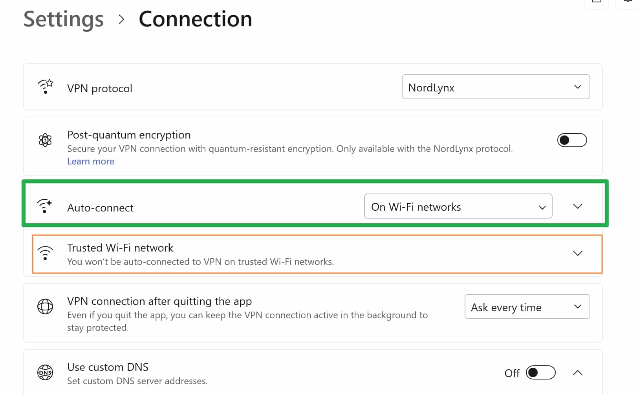Click the Connection breadcrumb title
This screenshot has width=639, height=394.
click(195, 19)
